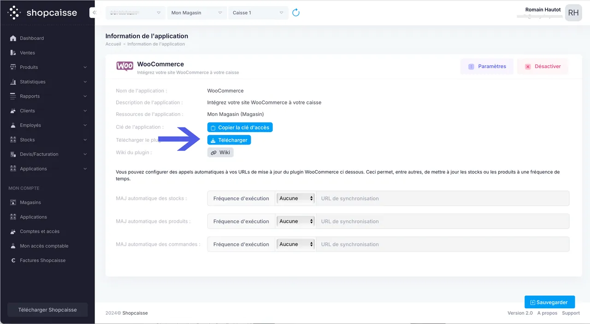Open the A propos footer link

pyautogui.click(x=547, y=313)
